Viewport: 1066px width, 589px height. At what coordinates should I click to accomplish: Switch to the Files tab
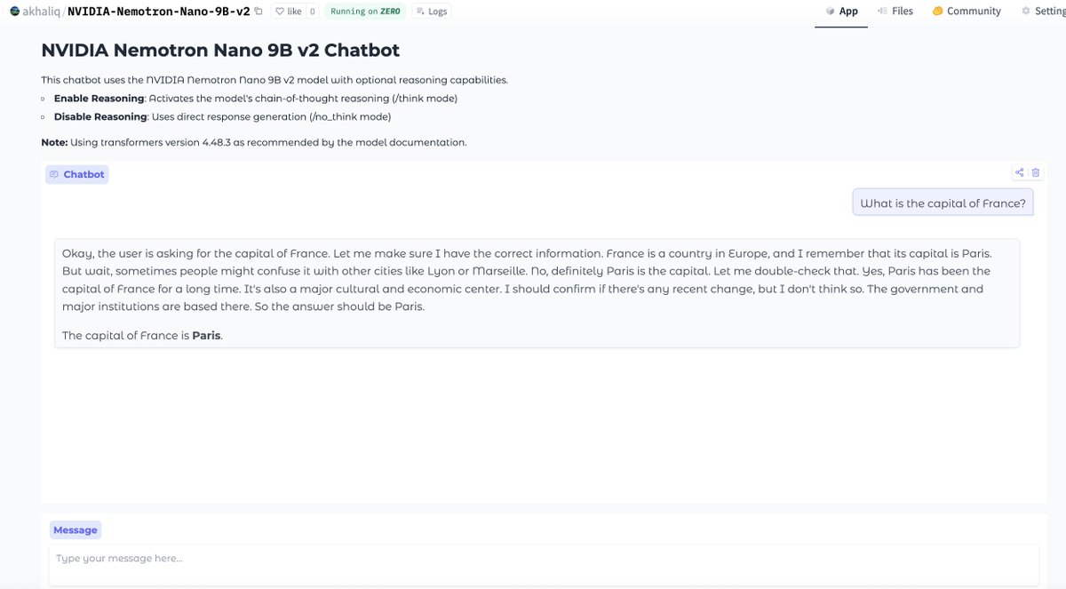(895, 12)
